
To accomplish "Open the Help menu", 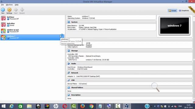I will tap(16, 5).
